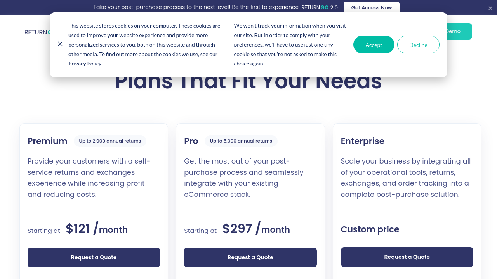Click the Enterprise plan heading
The width and height of the screenshot is (497, 279).
[x=362, y=141]
